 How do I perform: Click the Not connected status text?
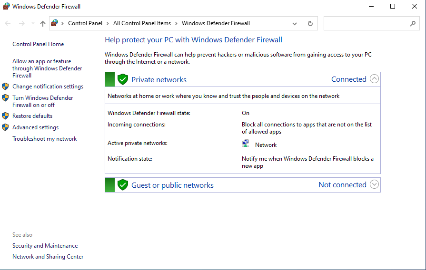(343, 185)
